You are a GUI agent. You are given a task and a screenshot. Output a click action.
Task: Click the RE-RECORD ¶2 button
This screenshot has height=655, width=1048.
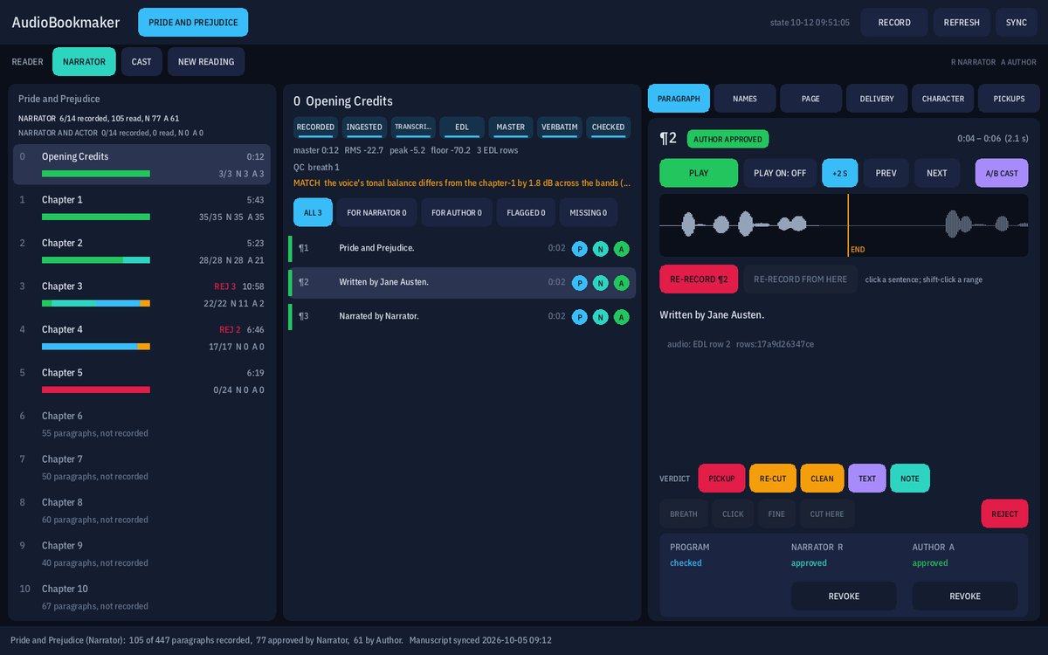click(699, 279)
